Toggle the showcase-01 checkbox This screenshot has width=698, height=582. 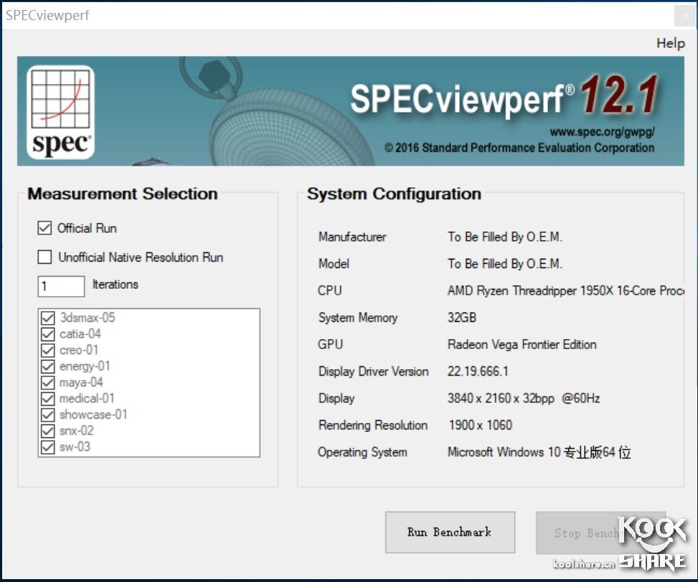(49, 415)
